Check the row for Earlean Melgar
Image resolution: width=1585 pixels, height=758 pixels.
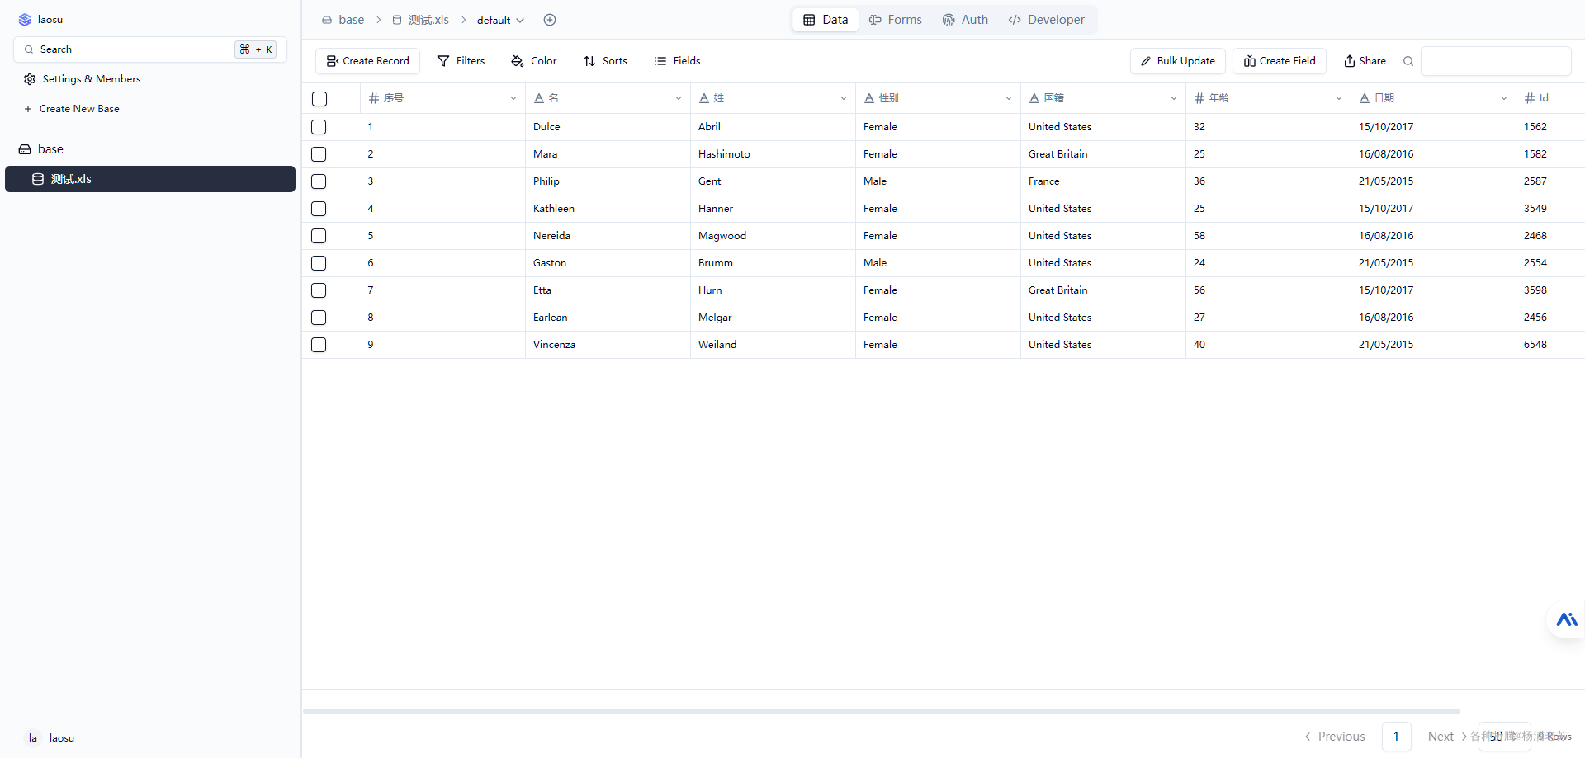(319, 318)
